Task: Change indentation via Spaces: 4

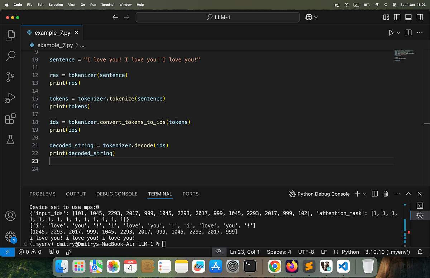Action: (279, 252)
